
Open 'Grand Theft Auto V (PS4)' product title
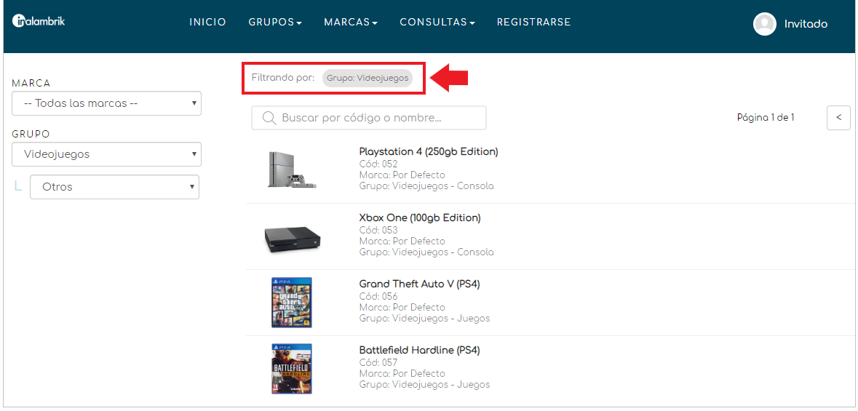[419, 284]
